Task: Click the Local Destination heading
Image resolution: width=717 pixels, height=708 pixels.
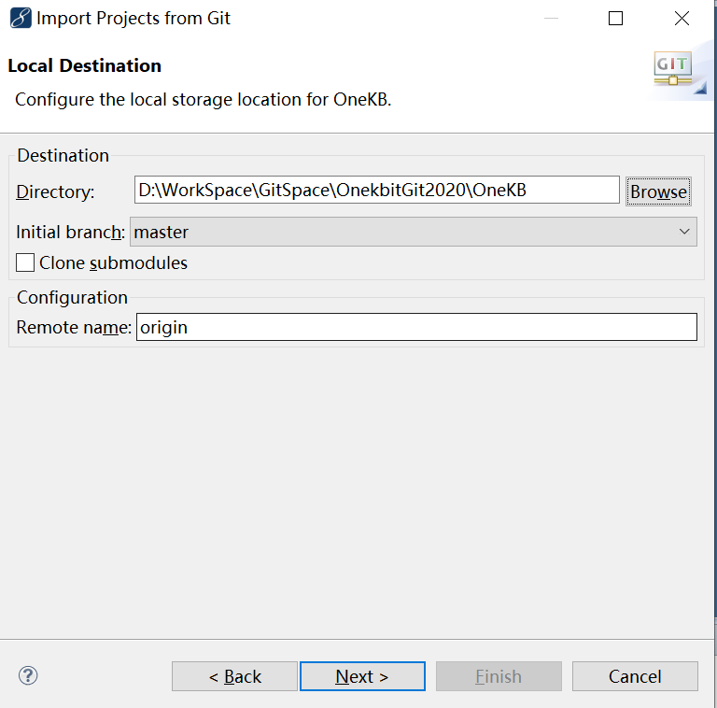Action: click(84, 65)
